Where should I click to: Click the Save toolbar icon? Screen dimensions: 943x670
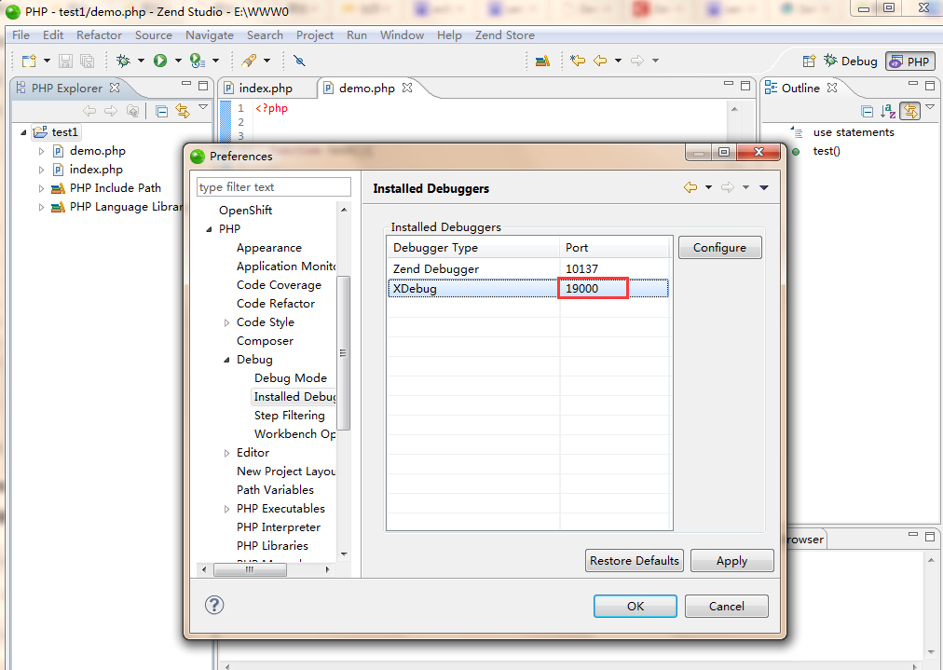pos(65,61)
